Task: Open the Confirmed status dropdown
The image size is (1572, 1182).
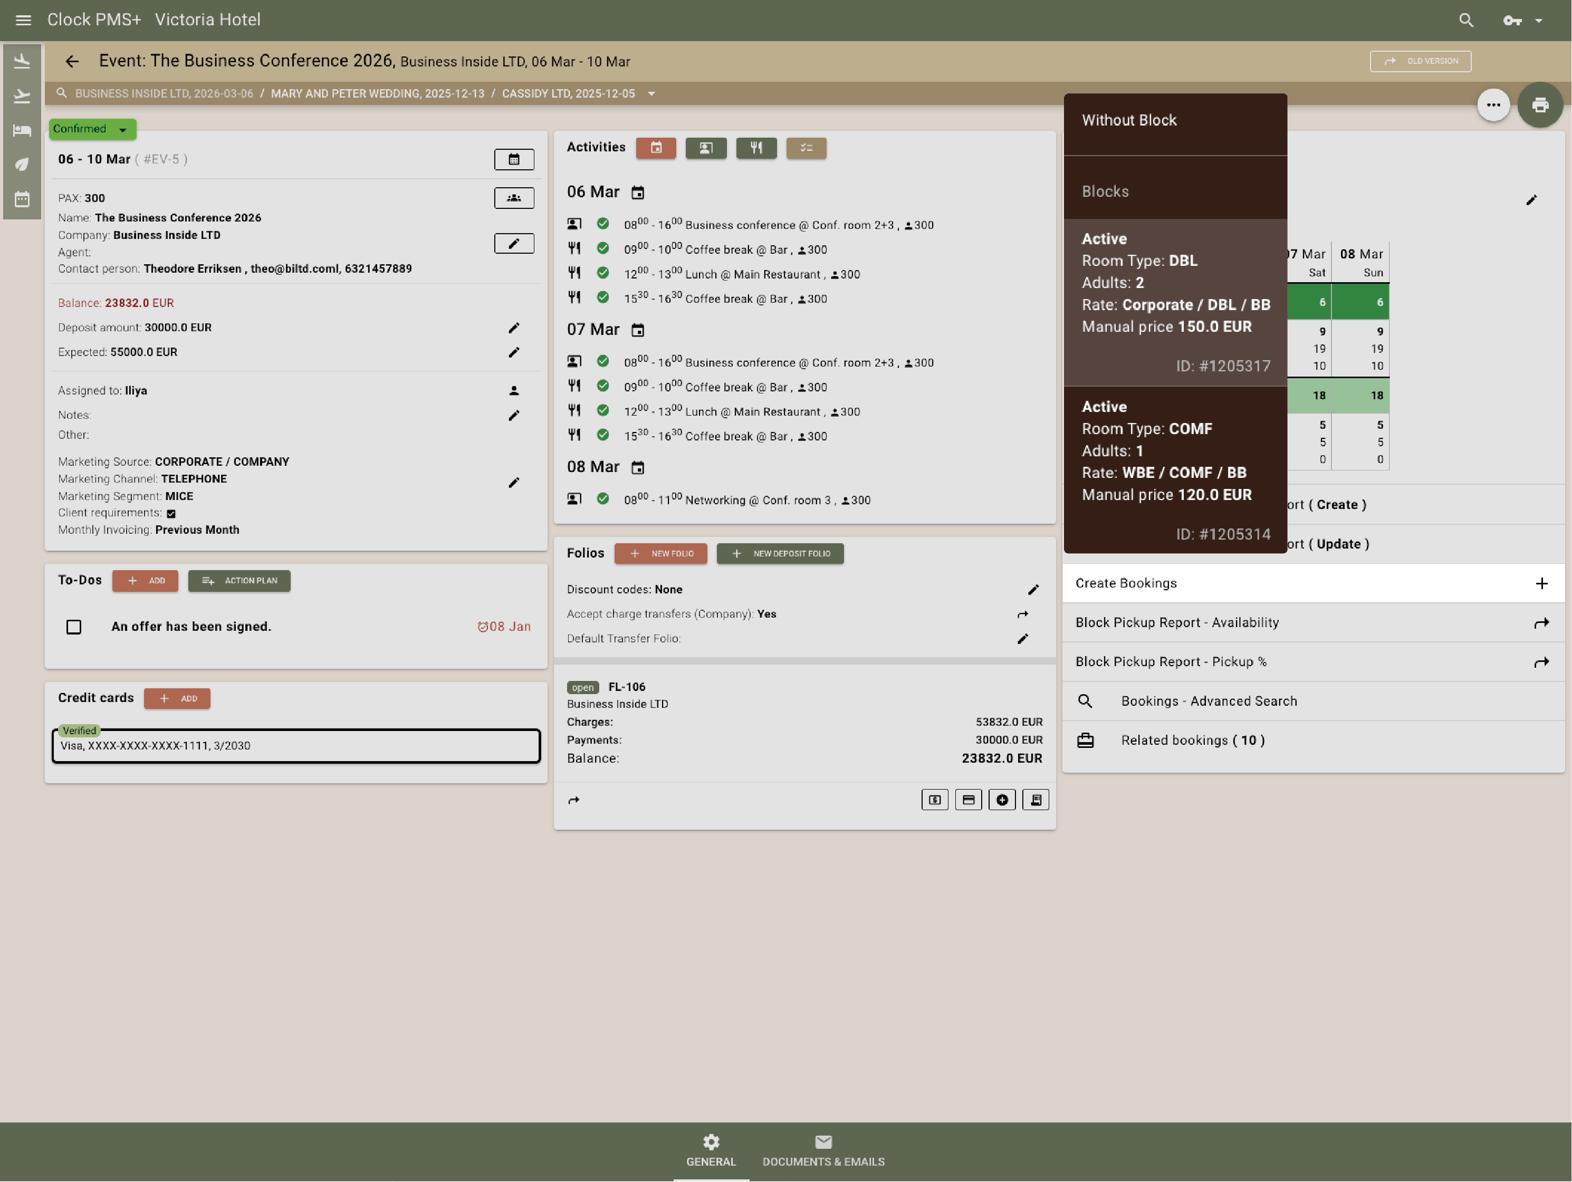Action: pyautogui.click(x=92, y=129)
